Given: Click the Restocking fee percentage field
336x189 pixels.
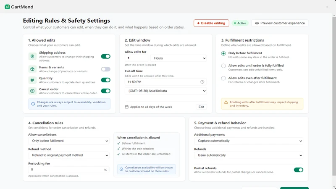Looking at the screenshot, I should tap(69, 170).
